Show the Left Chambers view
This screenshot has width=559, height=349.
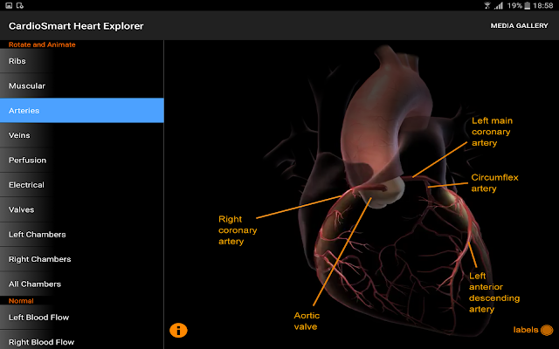tap(81, 235)
